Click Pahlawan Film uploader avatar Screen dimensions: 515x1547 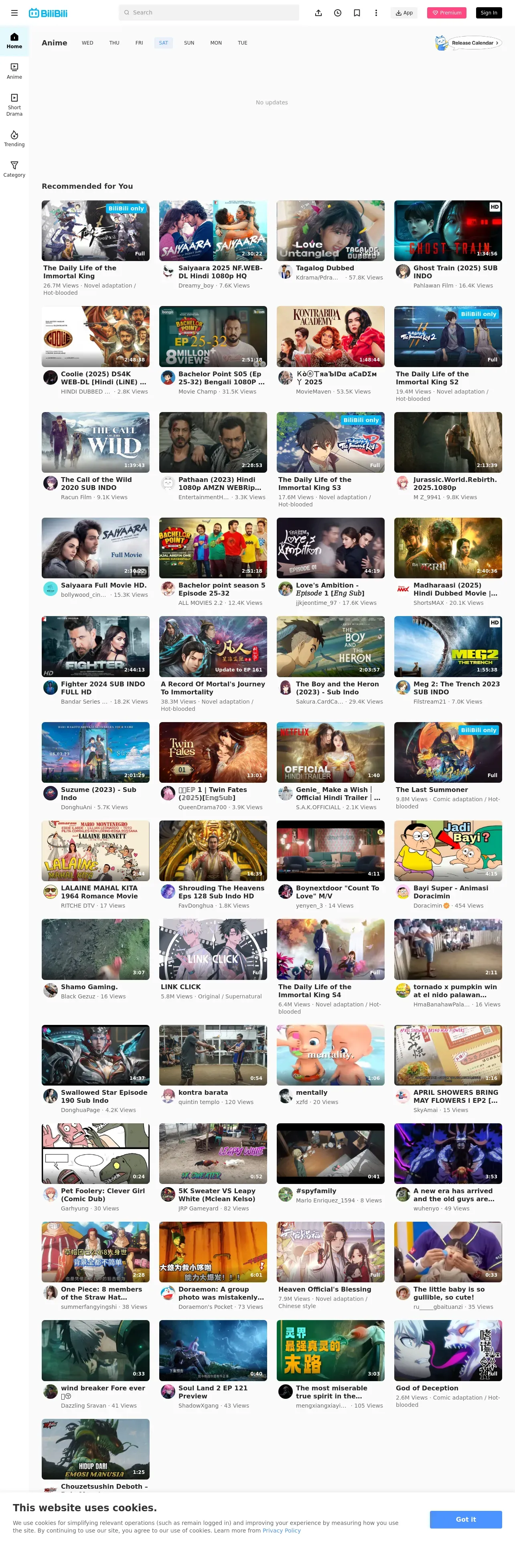[403, 272]
